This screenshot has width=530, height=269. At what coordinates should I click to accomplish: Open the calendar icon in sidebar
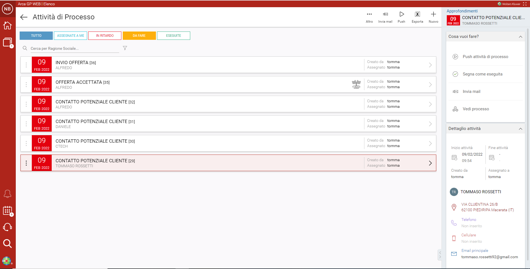click(8, 211)
